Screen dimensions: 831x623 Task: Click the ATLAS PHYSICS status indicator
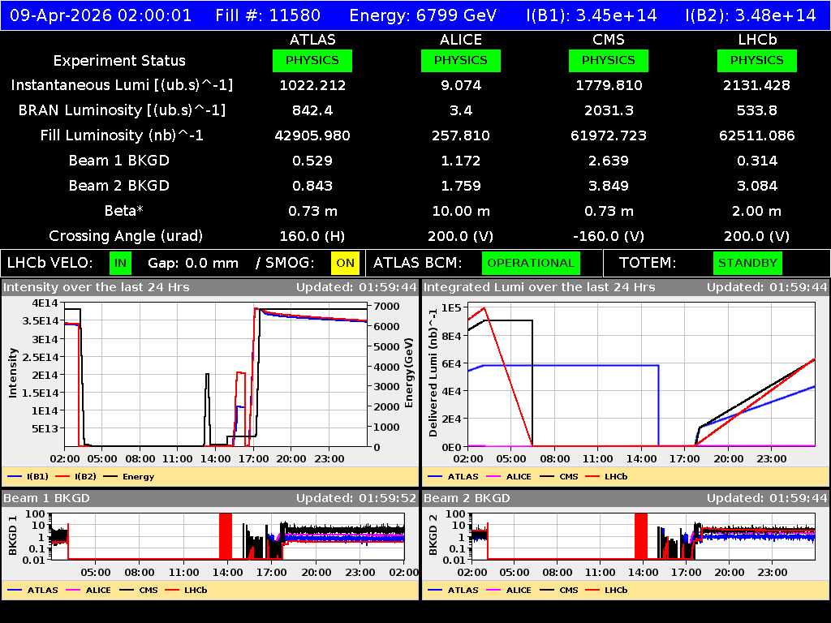[x=312, y=60]
